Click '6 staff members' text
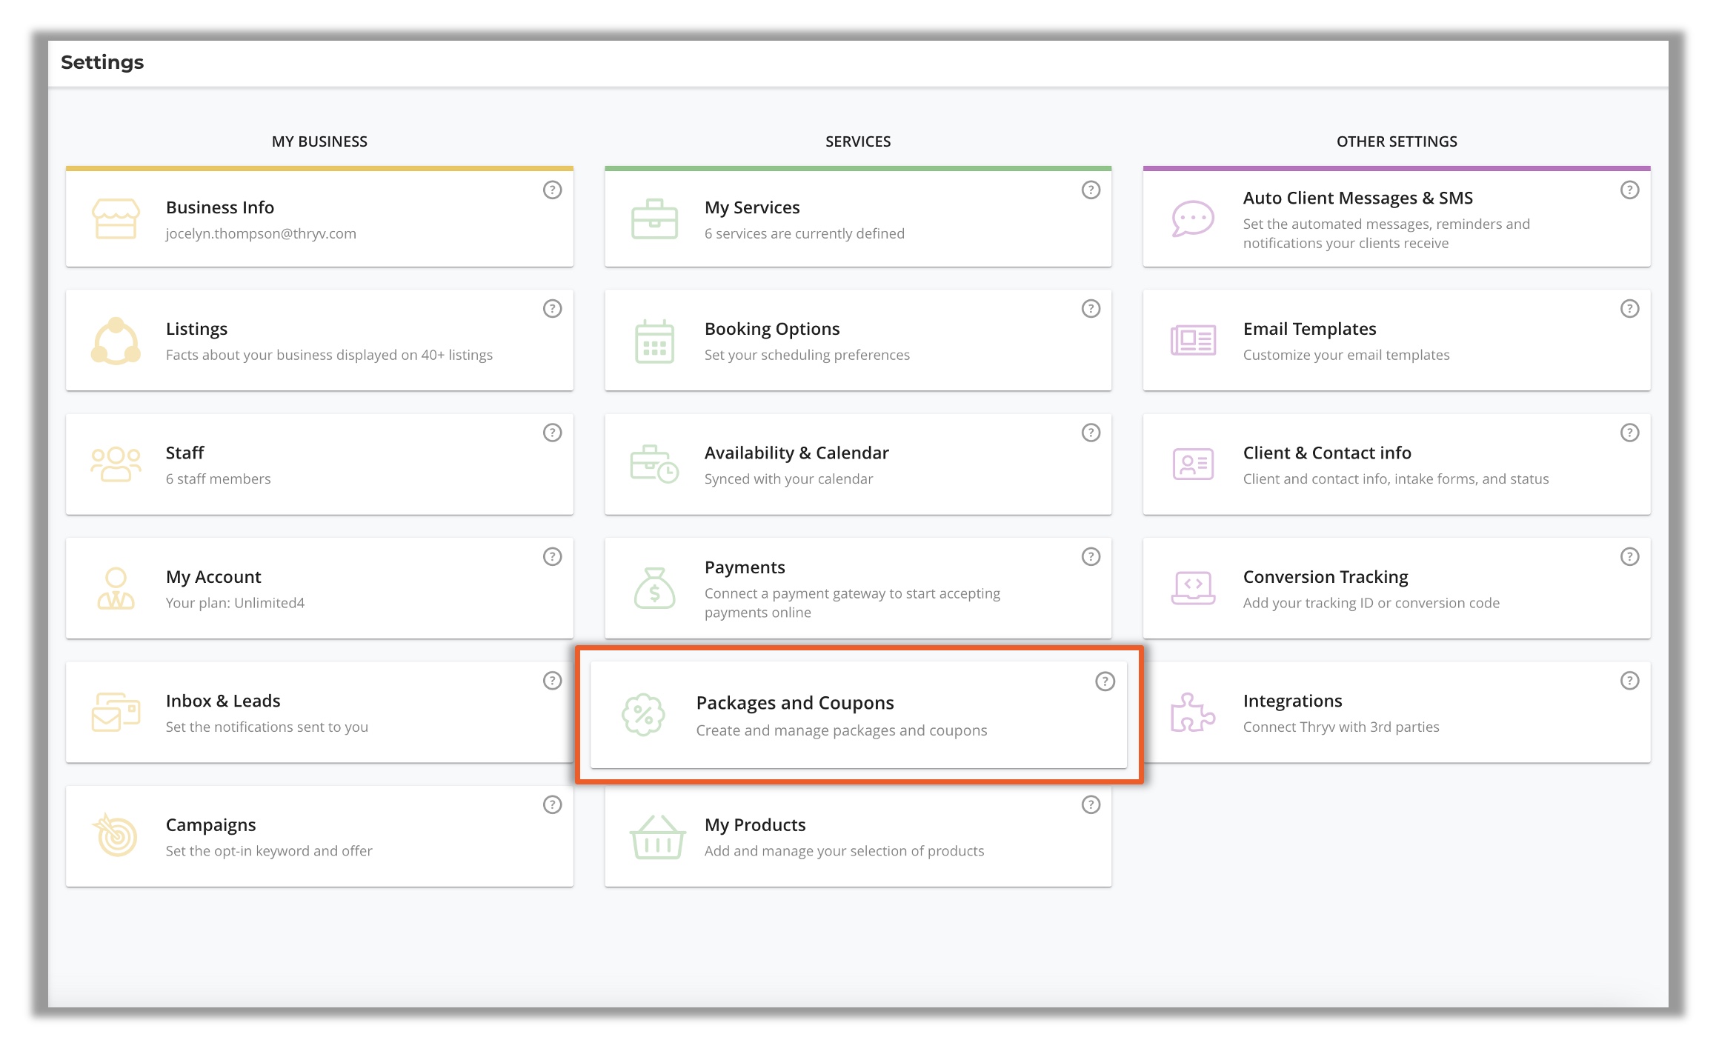 point(219,479)
